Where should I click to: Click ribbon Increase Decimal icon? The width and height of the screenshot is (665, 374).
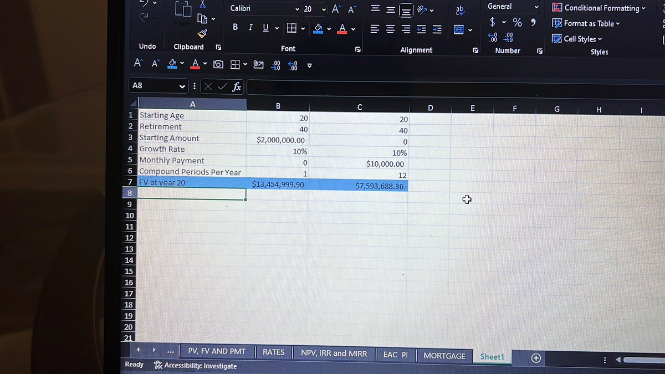click(x=493, y=37)
